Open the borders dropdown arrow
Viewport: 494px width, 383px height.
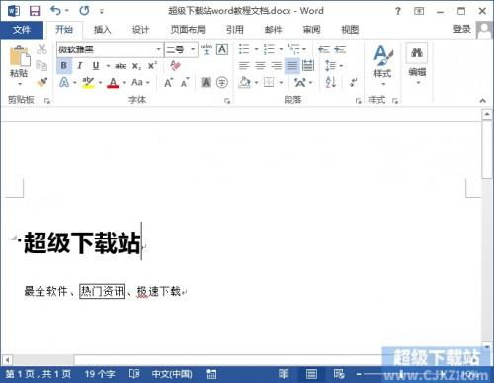pyautogui.click(x=281, y=83)
